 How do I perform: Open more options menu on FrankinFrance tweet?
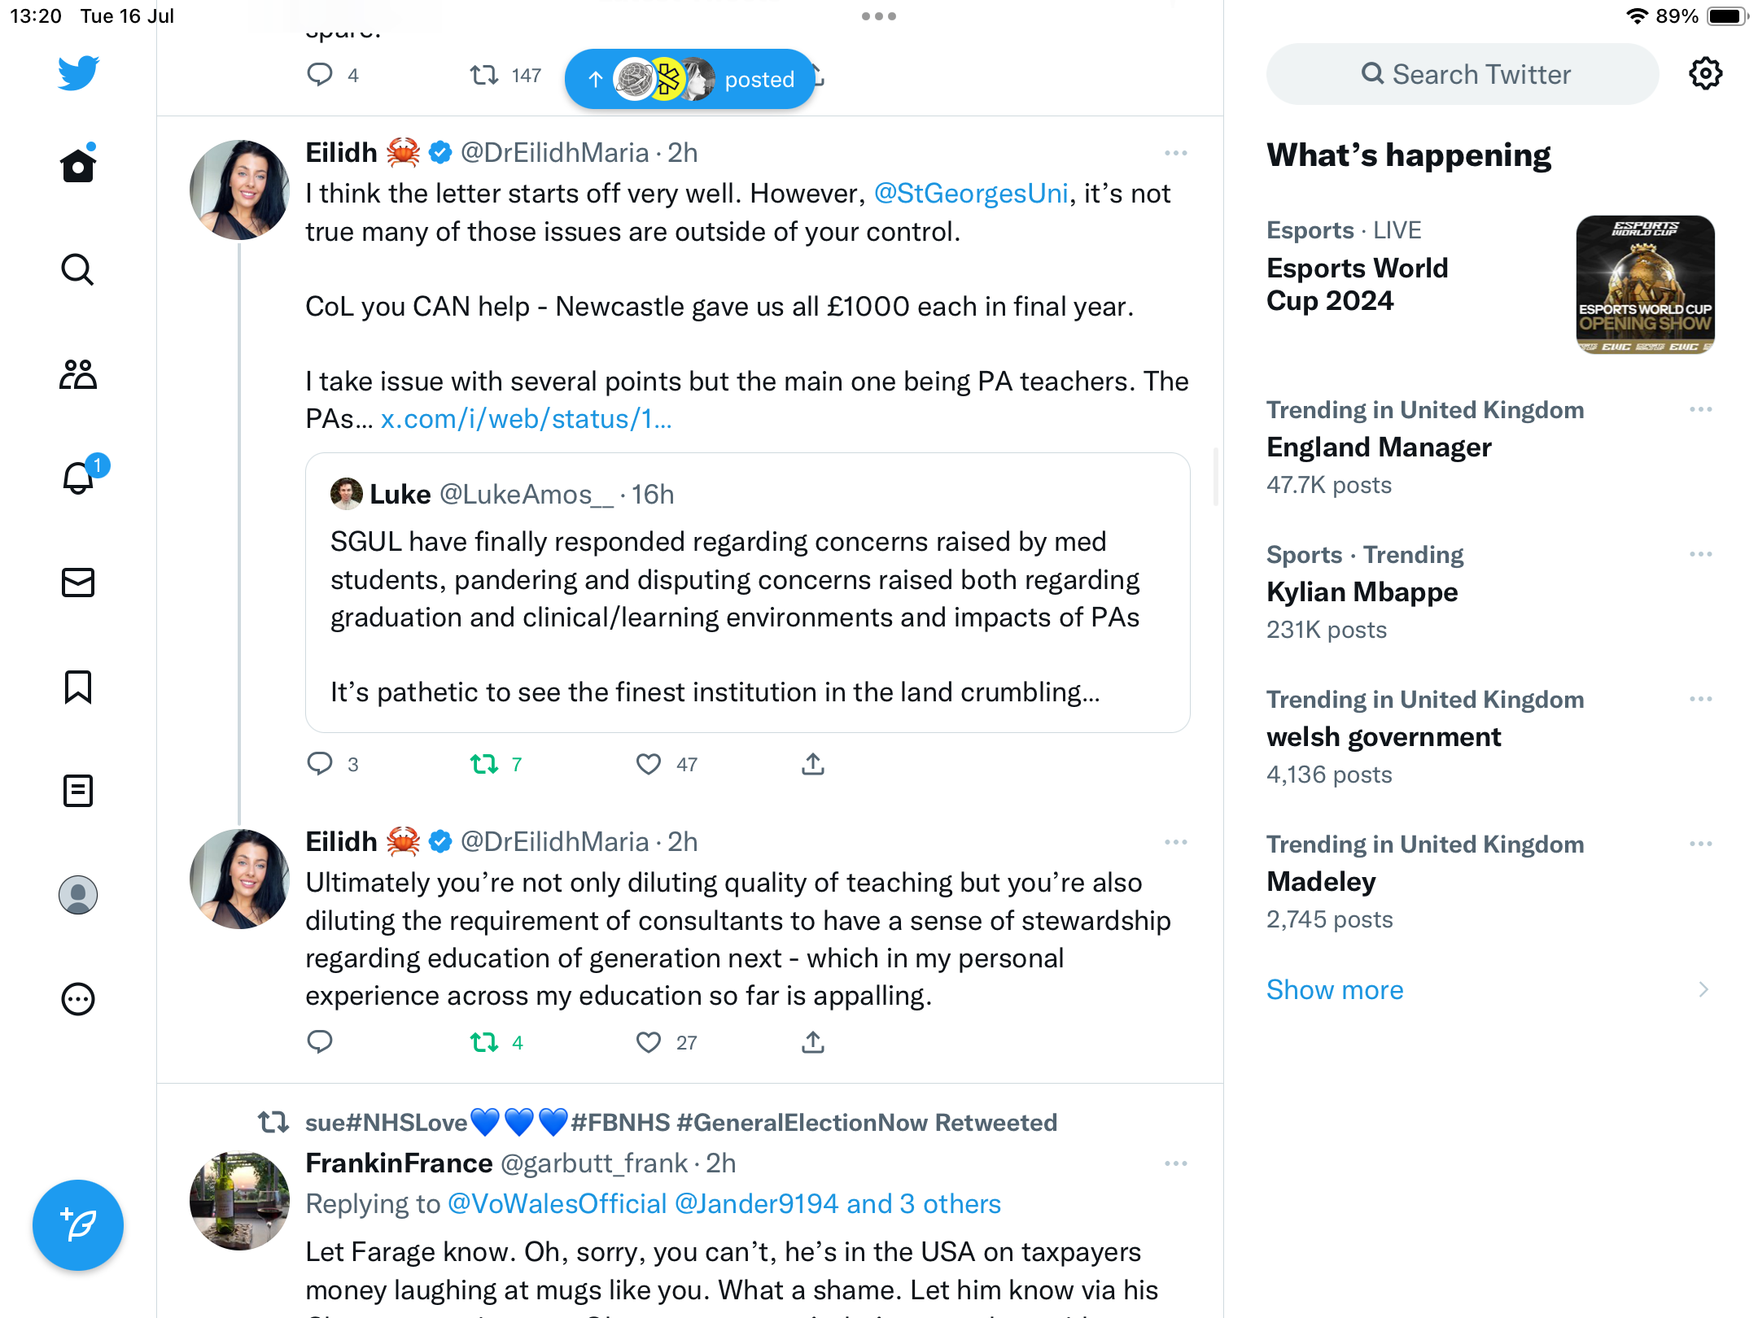(1175, 1163)
